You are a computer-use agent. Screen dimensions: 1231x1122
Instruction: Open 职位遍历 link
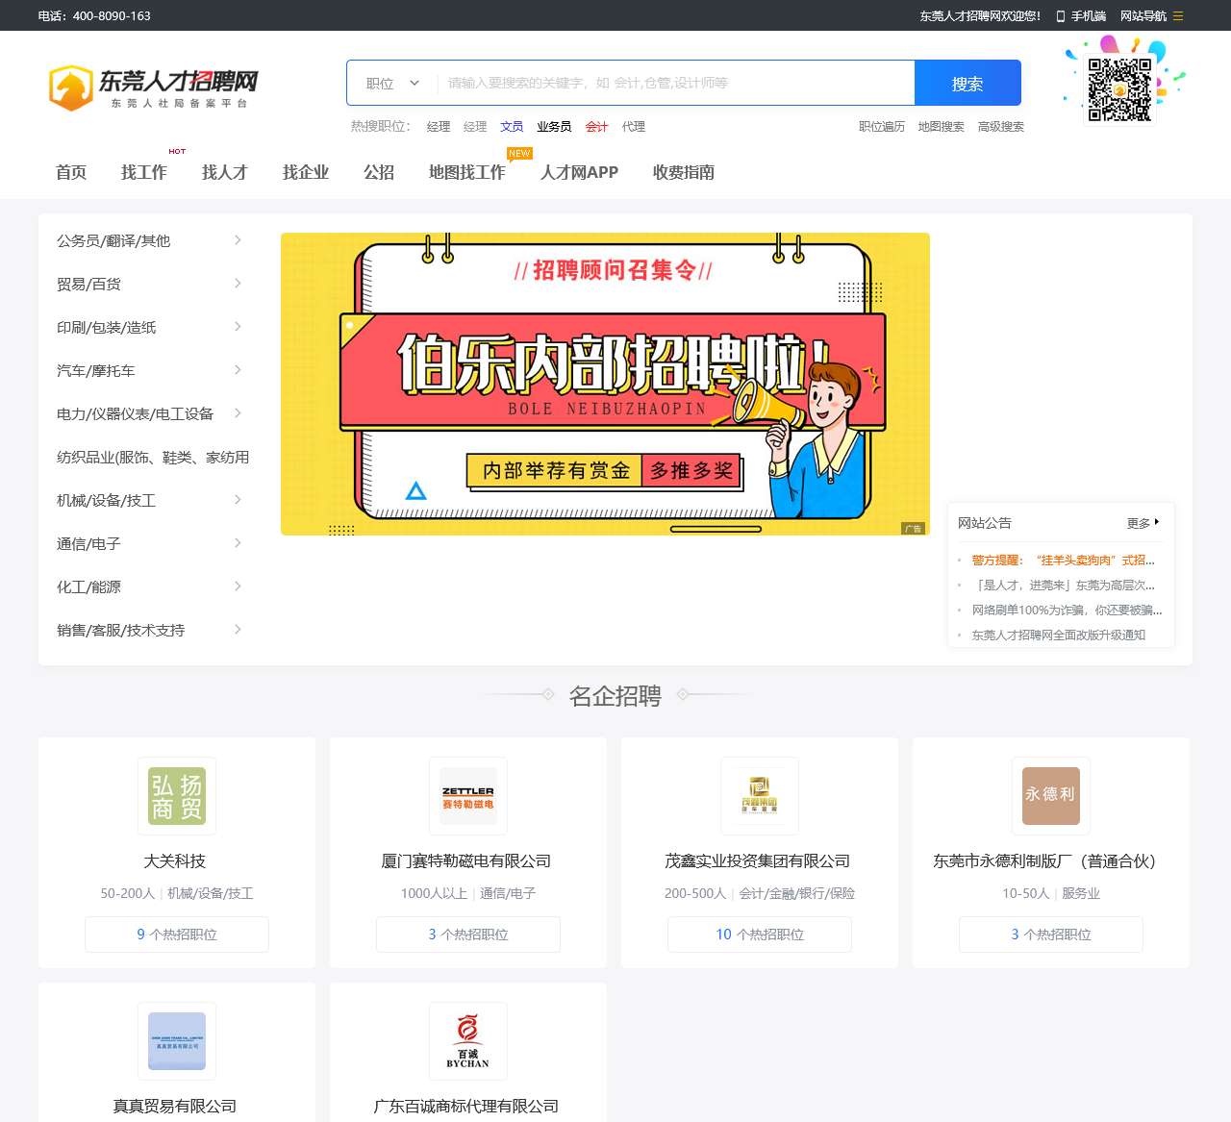pos(882,126)
